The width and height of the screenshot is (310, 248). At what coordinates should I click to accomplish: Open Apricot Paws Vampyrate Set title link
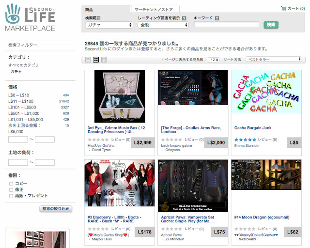tap(187, 219)
